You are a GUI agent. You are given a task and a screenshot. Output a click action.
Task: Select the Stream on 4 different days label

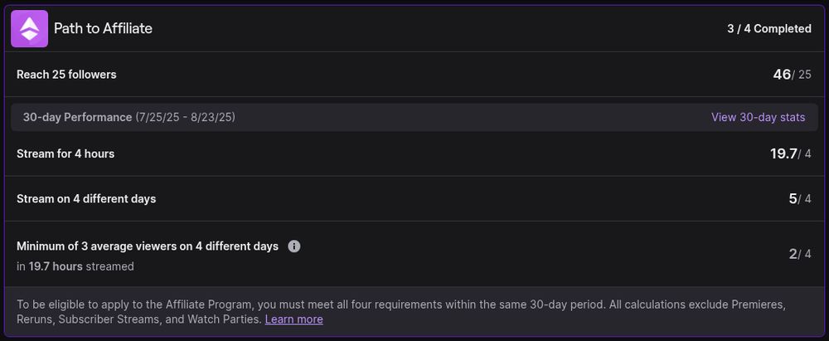(x=86, y=199)
